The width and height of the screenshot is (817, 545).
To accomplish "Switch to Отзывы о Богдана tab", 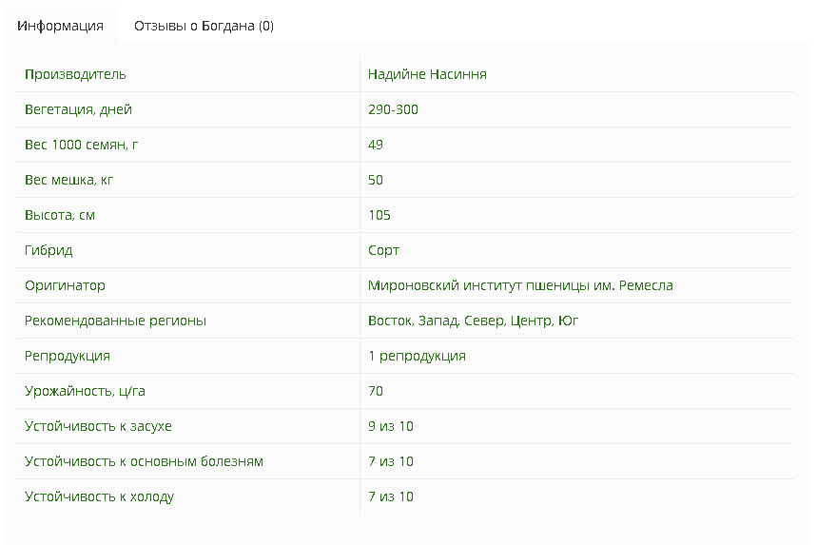I will tap(204, 26).
